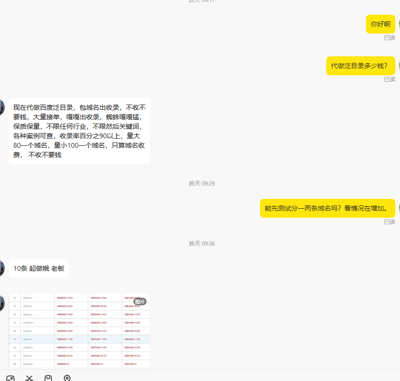Click the "昨天 09:36" timestamp
Screen dimensions: 400x381
click(x=202, y=244)
